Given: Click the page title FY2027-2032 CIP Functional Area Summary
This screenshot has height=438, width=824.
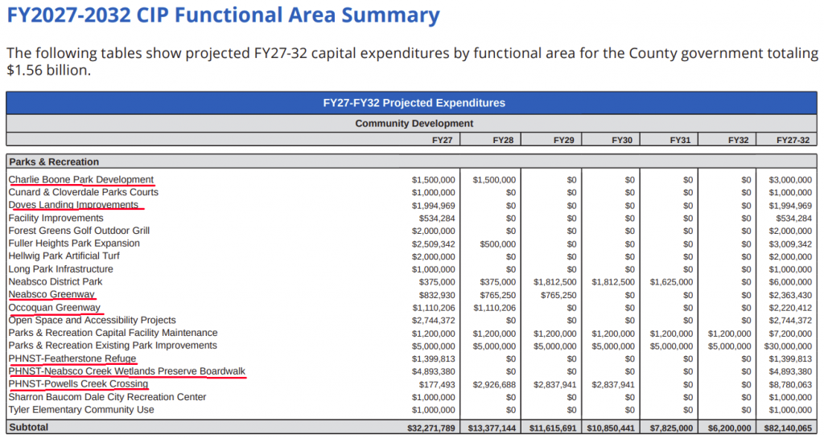Looking at the screenshot, I should pos(224,16).
